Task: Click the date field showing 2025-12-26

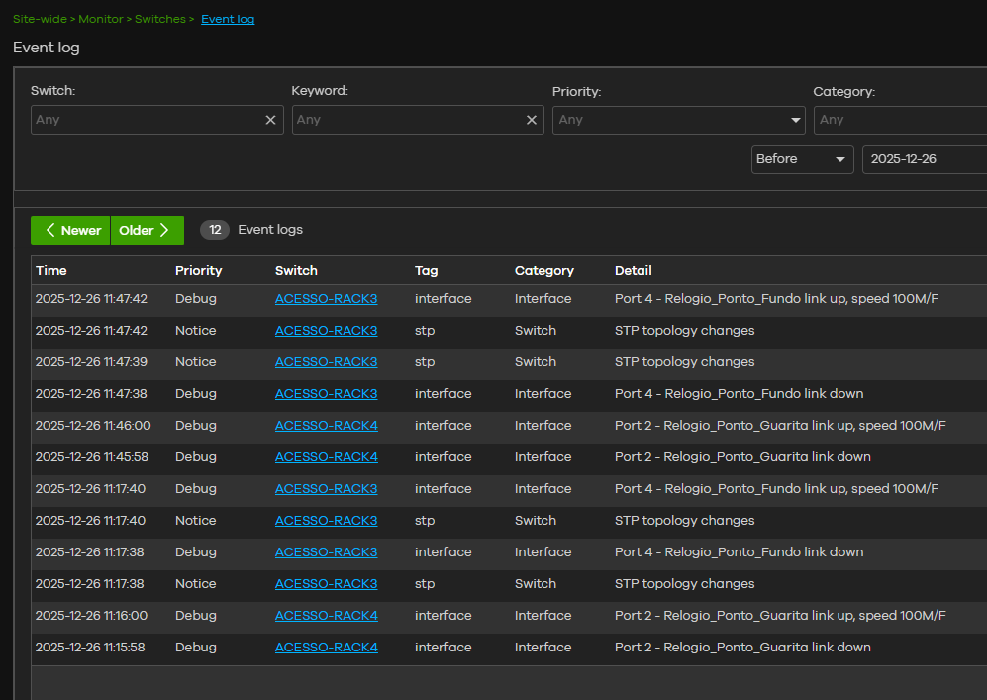Action: [924, 159]
